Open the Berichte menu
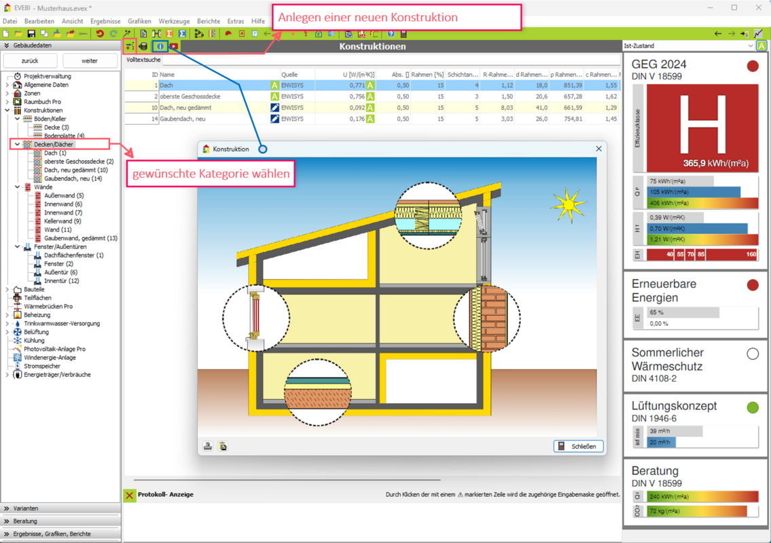 (x=209, y=21)
